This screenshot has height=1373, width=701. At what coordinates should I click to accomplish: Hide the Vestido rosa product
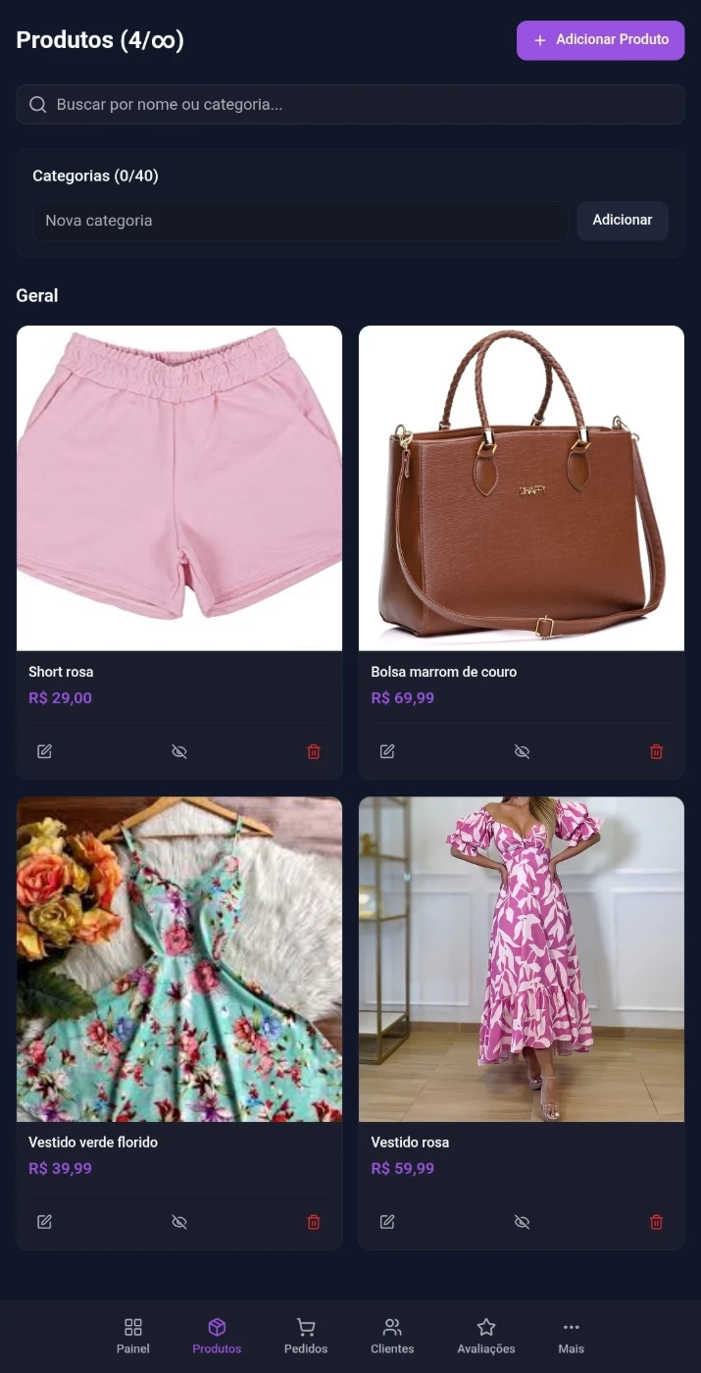pos(522,1222)
